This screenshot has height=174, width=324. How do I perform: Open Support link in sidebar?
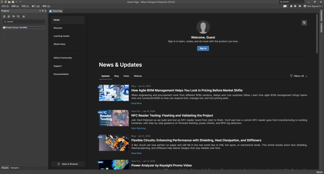pos(58,66)
